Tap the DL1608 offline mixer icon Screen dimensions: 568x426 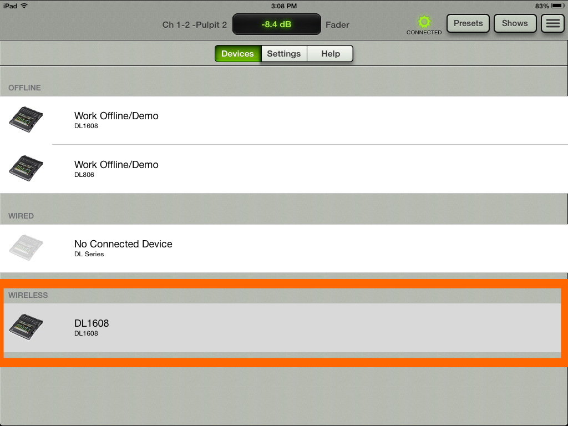tap(26, 119)
